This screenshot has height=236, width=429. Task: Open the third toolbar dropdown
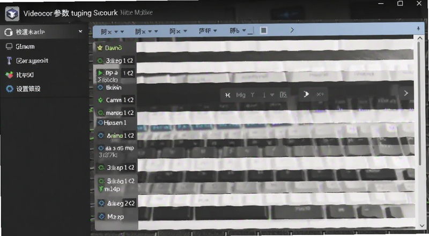click(178, 32)
